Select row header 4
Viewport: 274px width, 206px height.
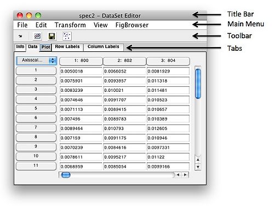36,99
